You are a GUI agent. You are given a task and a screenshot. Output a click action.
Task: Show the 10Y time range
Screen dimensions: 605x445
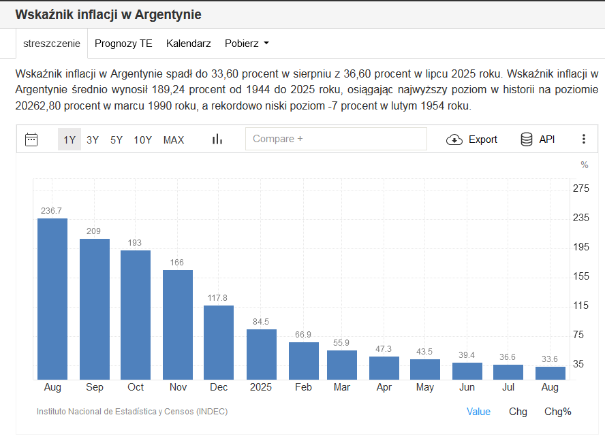[x=143, y=139]
